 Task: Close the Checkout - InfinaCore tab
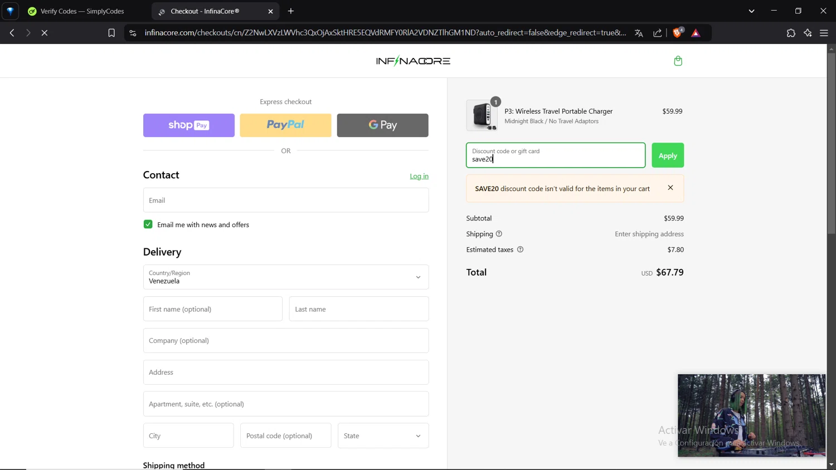[270, 11]
